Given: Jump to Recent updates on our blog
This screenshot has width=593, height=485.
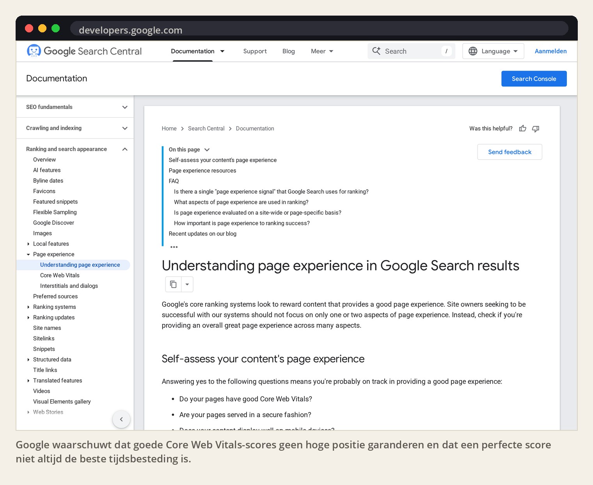Looking at the screenshot, I should [x=202, y=234].
